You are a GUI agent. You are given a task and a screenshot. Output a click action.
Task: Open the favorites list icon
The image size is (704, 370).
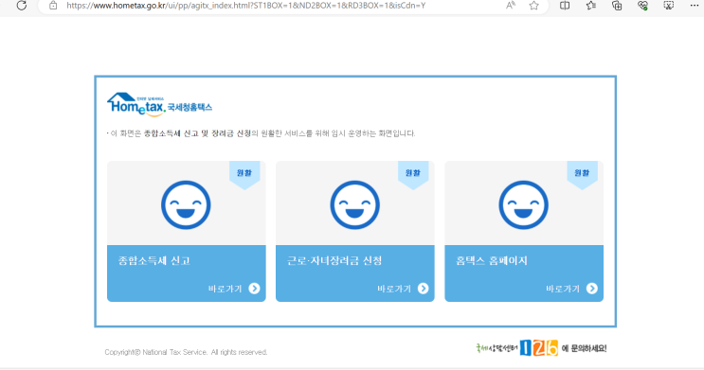click(591, 6)
